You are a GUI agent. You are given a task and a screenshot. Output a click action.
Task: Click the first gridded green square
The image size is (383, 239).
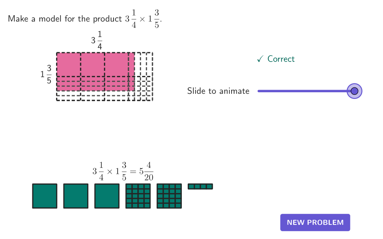point(138,196)
